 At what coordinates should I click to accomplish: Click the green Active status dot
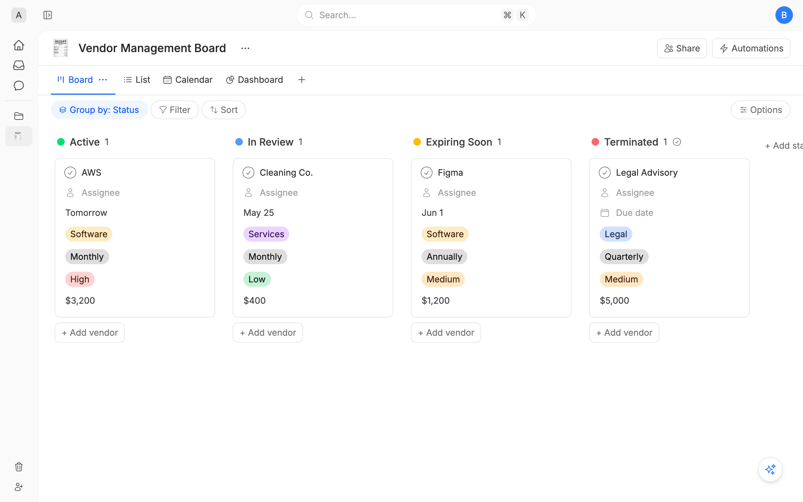click(61, 142)
